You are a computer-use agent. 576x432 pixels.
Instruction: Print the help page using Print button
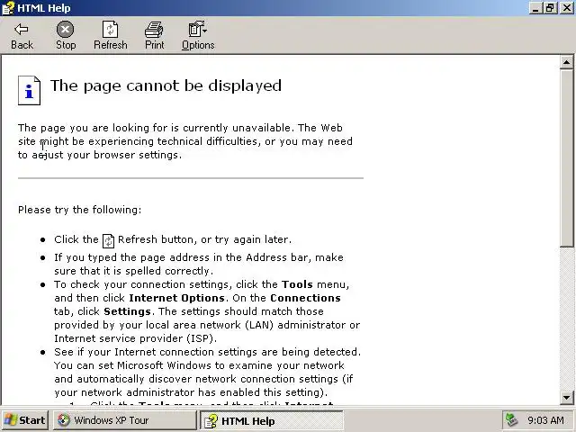[x=154, y=36]
